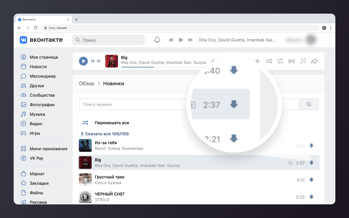The width and height of the screenshot is (349, 218).
Task: Open Мессенджер in the left sidebar
Action: (43, 76)
